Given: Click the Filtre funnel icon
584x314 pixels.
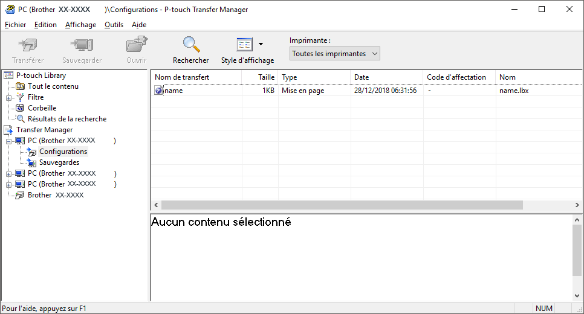Looking at the screenshot, I should [20, 97].
